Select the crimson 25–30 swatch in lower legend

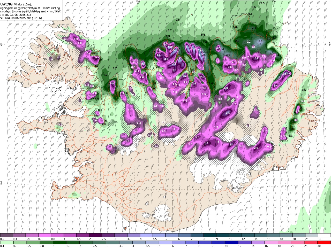click(311, 242)
